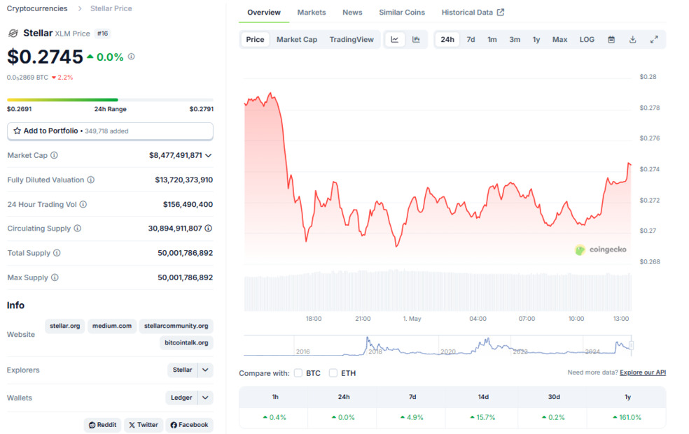The width and height of the screenshot is (689, 434).
Task: Switch to the News tab
Action: (x=352, y=13)
